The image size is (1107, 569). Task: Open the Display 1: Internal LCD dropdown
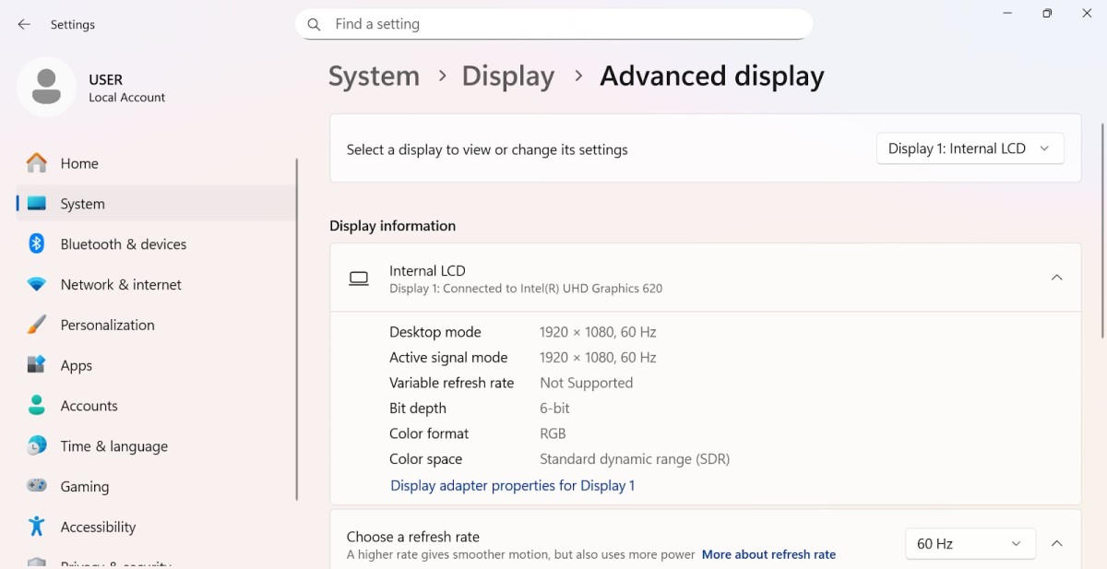pyautogui.click(x=970, y=148)
